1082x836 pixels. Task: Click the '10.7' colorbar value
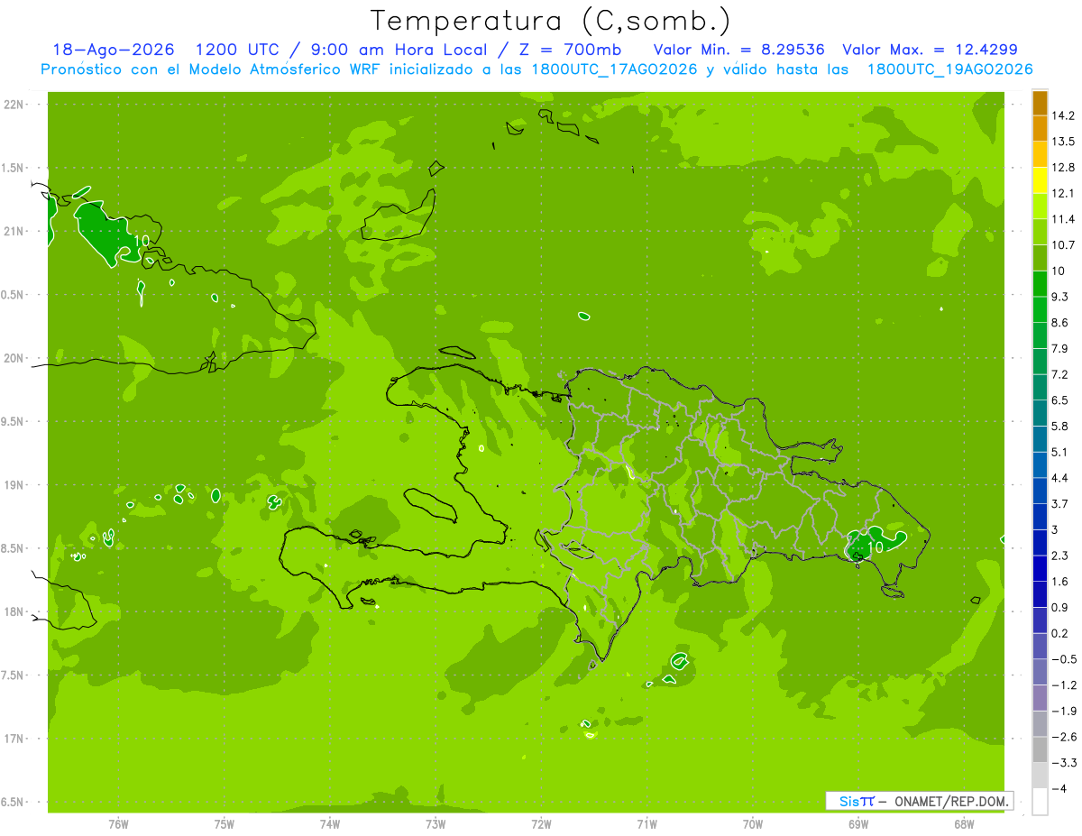tap(1063, 245)
